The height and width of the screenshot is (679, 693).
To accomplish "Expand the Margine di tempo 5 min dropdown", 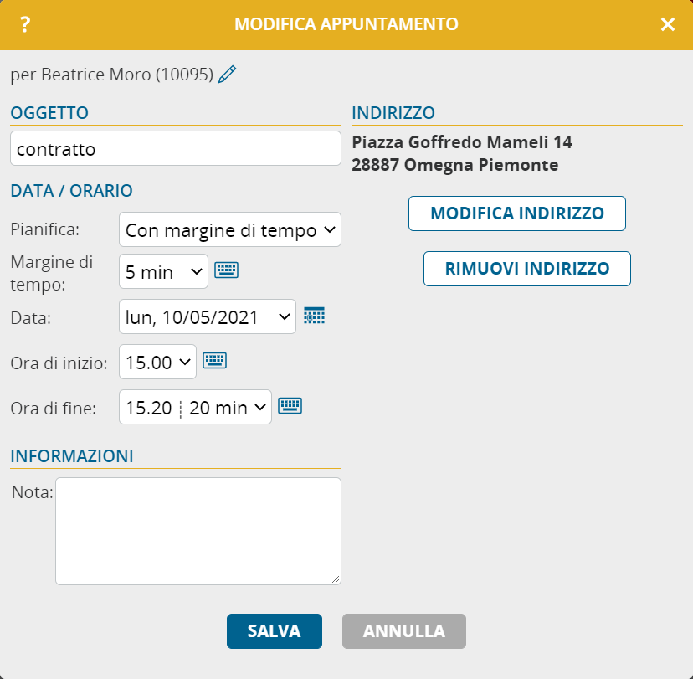I will tap(163, 271).
